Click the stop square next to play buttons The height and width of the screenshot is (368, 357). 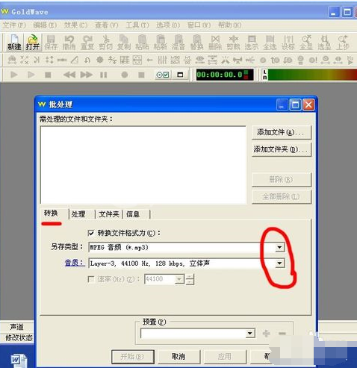tap(48, 75)
